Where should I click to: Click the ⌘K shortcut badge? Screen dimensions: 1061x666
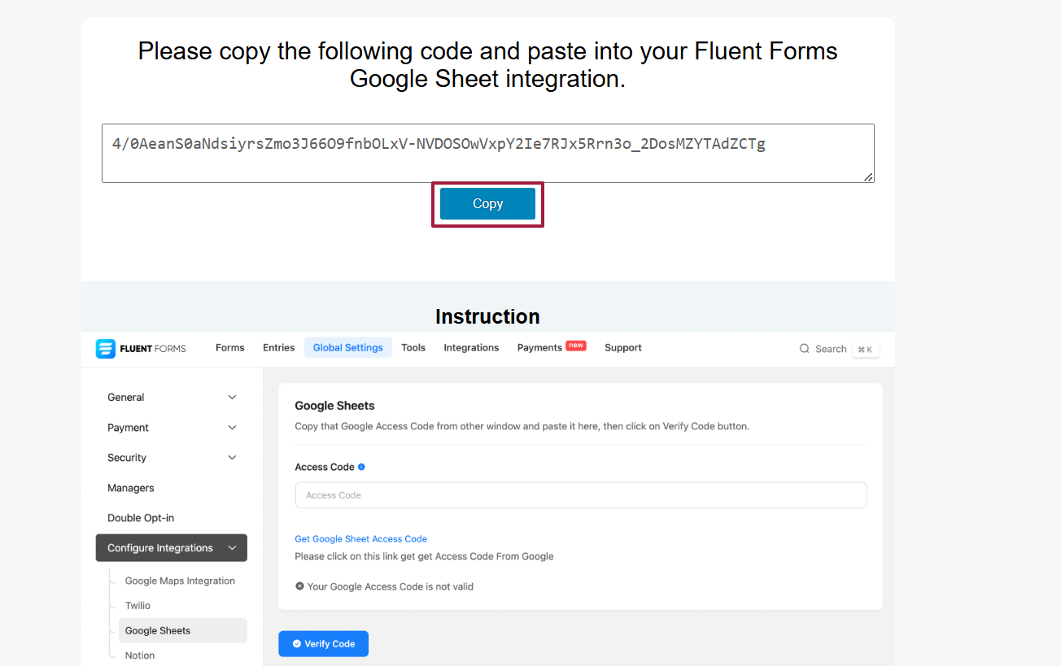click(865, 350)
